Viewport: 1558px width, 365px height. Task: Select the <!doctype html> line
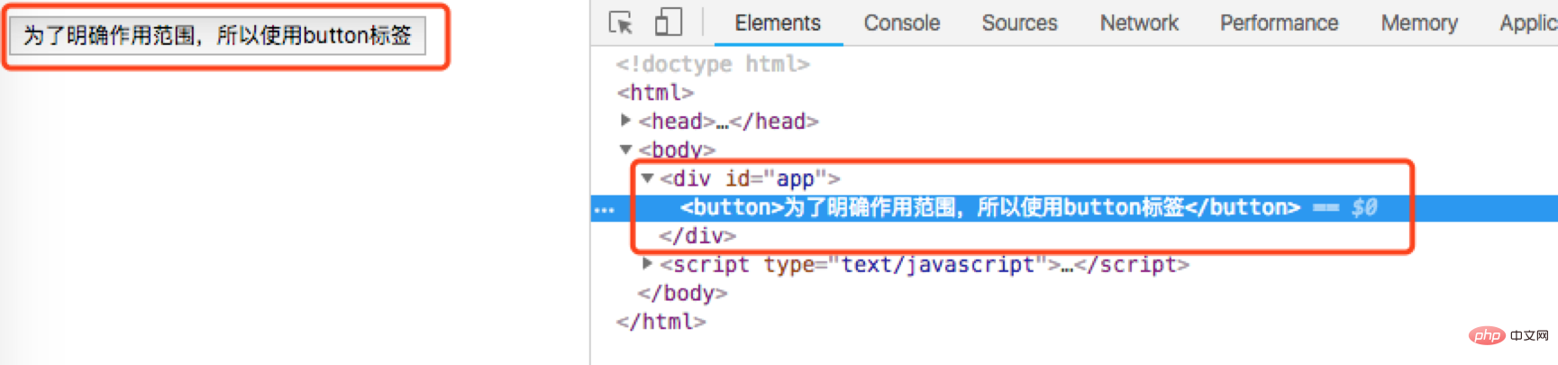(713, 64)
